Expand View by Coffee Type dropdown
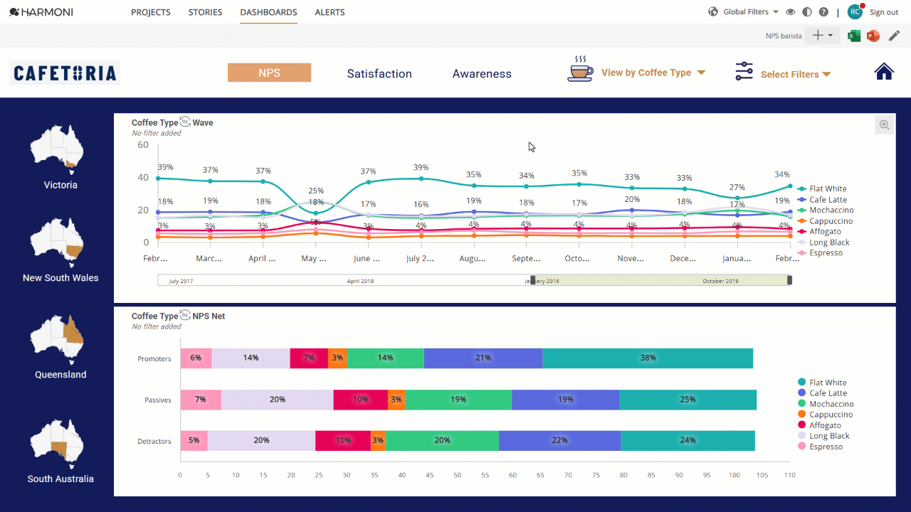 [653, 73]
